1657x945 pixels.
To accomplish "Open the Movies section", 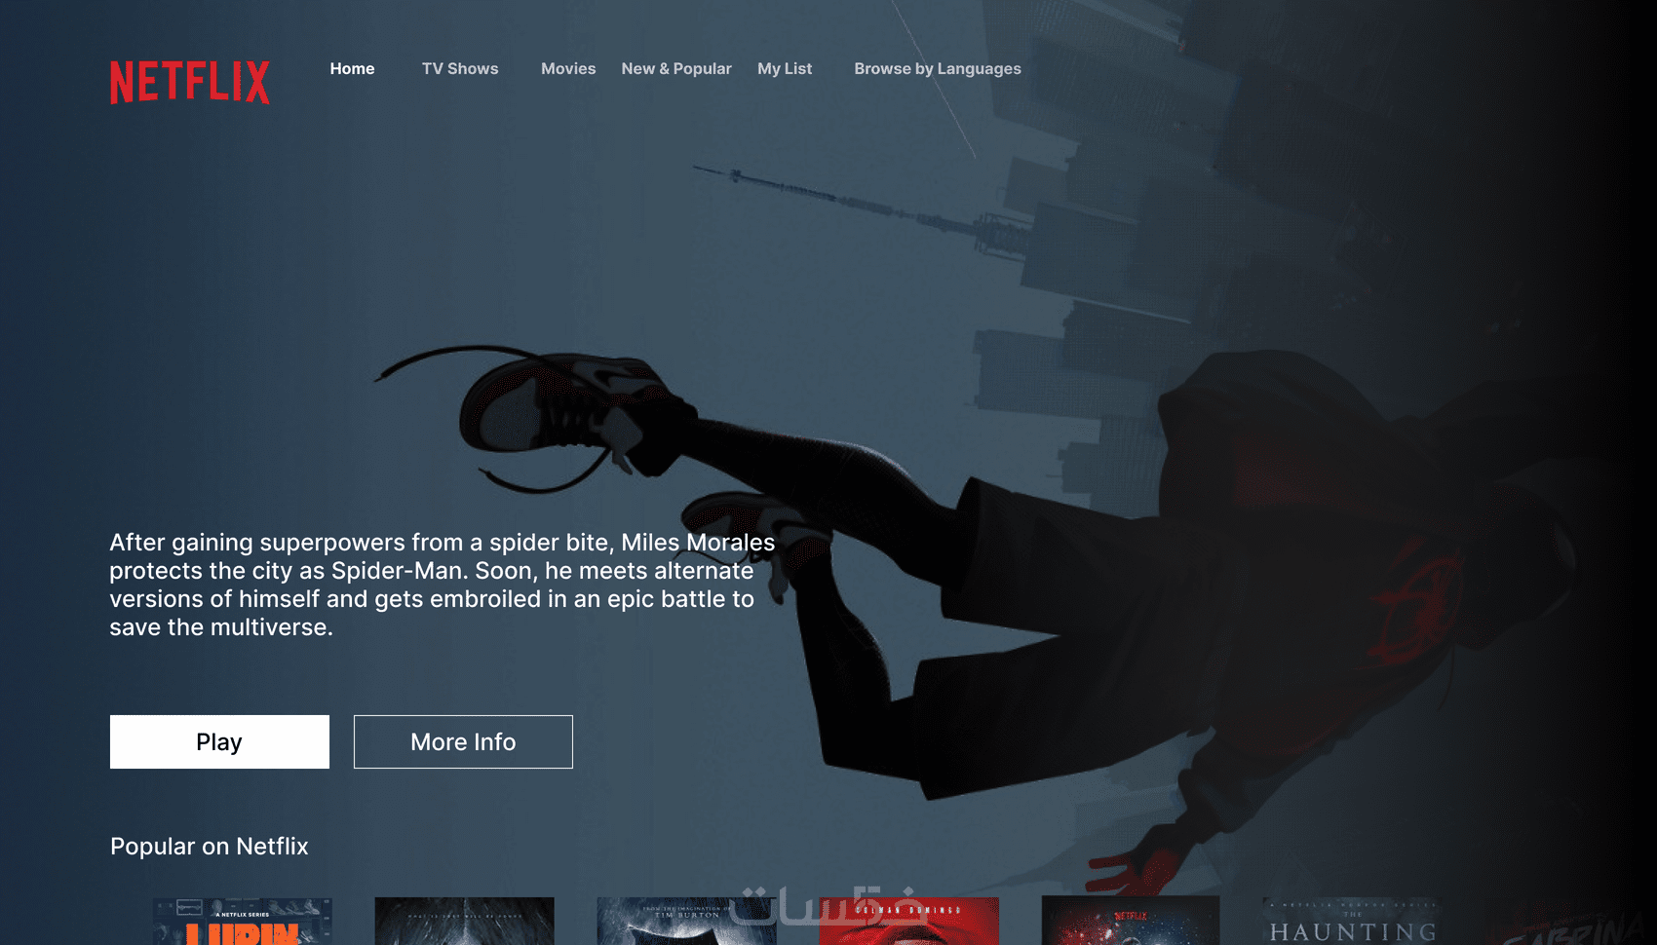I will (568, 69).
